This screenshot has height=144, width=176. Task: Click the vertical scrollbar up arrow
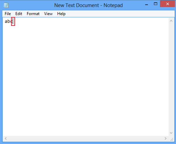pyautogui.click(x=171, y=21)
